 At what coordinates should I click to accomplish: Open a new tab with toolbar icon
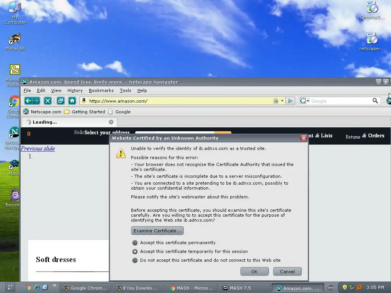[x=61, y=101]
